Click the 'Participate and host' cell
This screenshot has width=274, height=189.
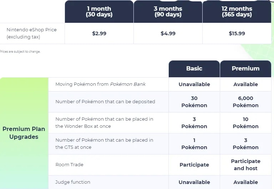(245, 165)
